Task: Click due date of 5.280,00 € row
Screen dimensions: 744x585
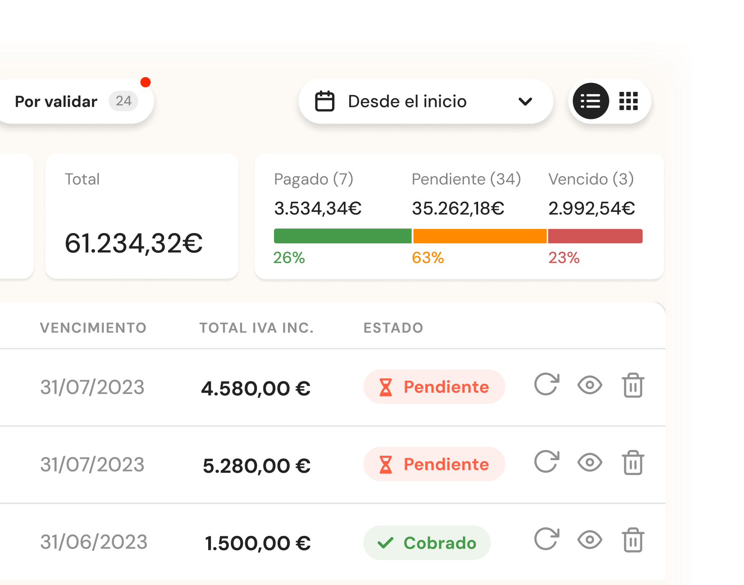Action: click(92, 465)
